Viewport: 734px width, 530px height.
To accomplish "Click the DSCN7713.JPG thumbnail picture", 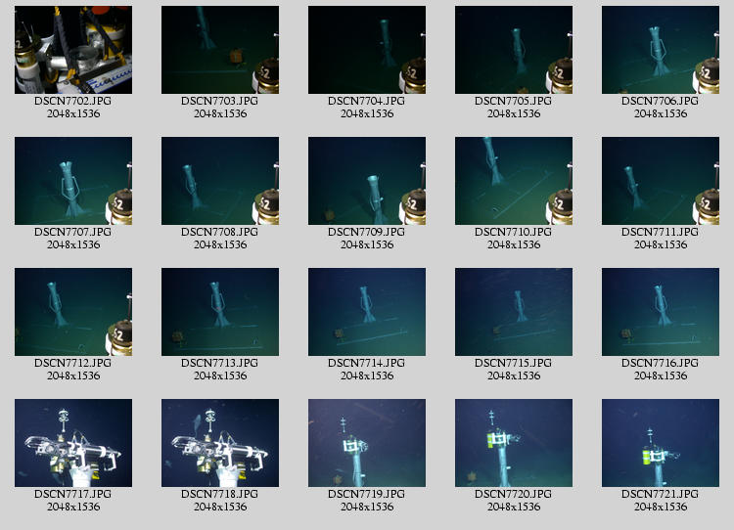I will click(220, 312).
